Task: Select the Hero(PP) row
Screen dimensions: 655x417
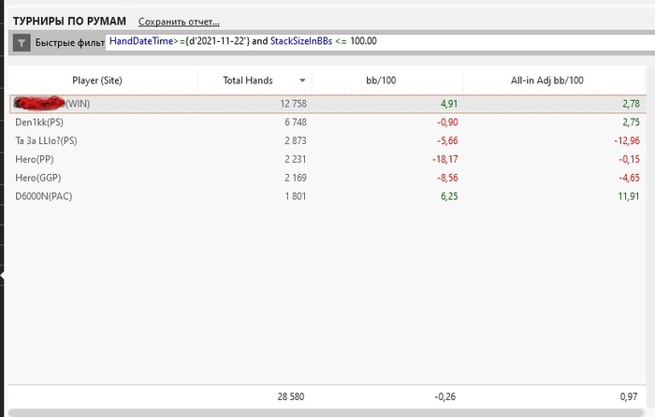Action: coord(327,159)
